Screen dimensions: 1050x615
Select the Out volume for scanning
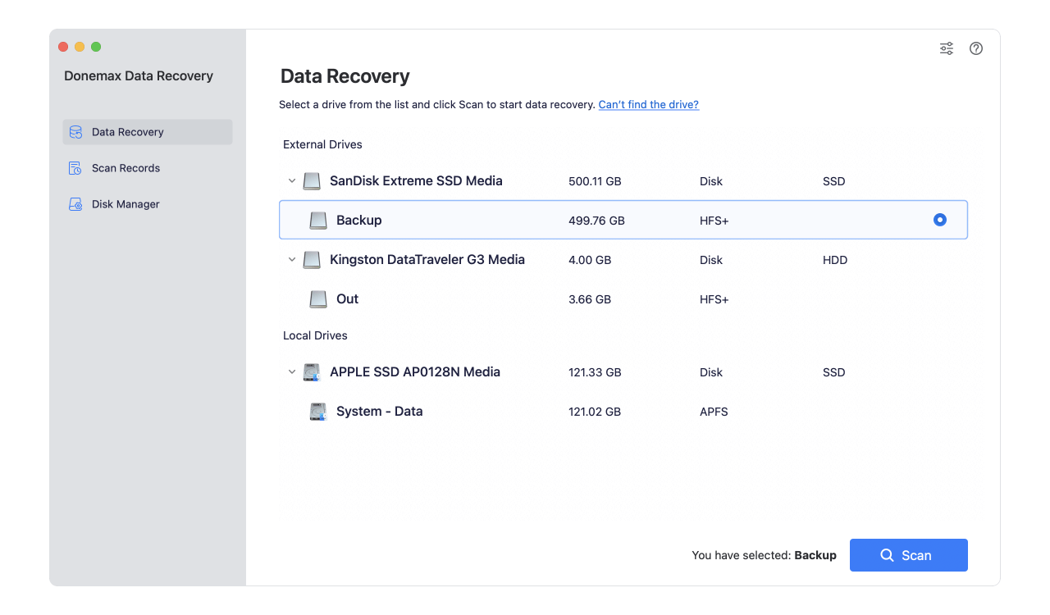[348, 298]
